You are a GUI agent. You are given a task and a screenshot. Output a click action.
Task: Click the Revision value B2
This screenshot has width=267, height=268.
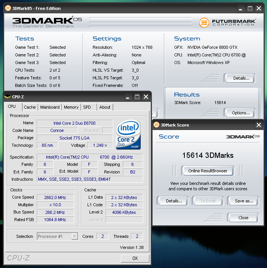tap(133, 172)
